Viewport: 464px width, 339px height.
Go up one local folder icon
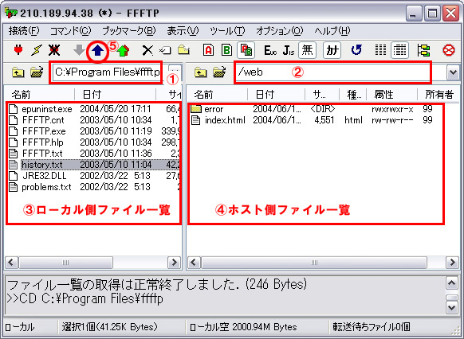(18, 72)
